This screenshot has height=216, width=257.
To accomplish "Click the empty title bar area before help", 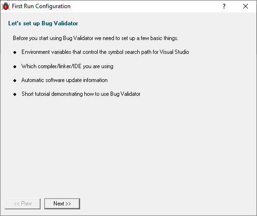I will click(x=144, y=6).
